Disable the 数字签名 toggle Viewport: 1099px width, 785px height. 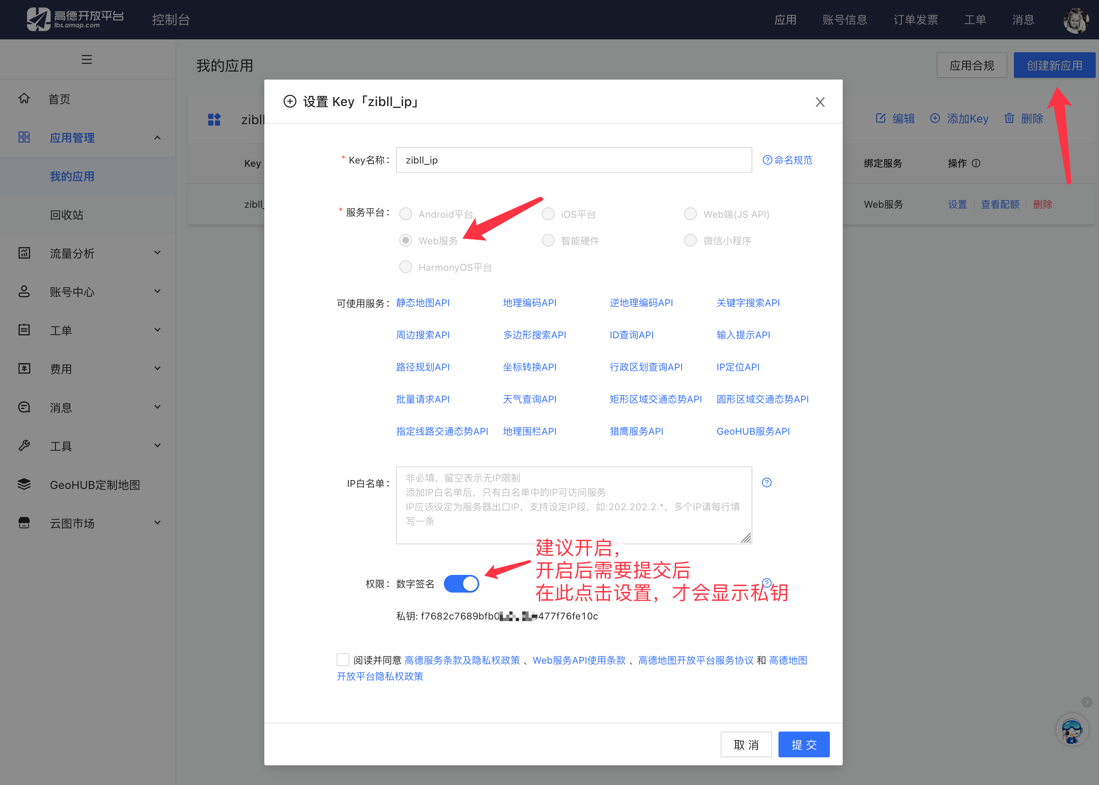461,583
